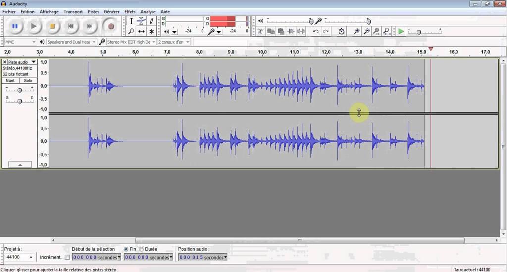Select the Envelope tool

(x=141, y=21)
